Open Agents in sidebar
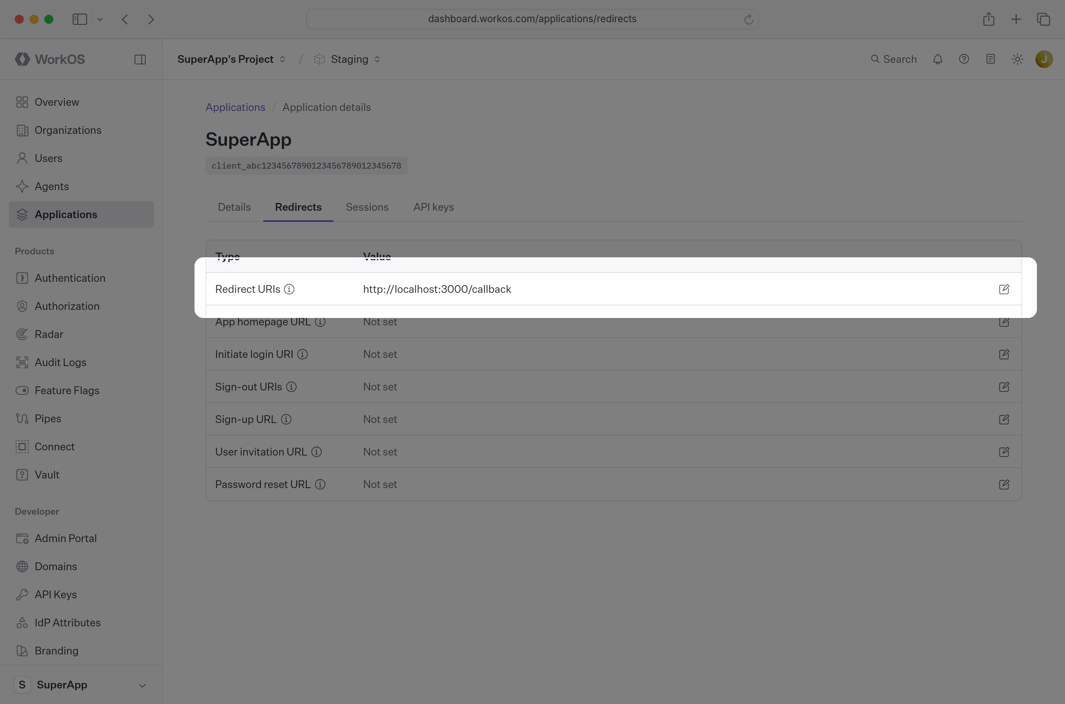Viewport: 1065px width, 704px height. (x=81, y=186)
